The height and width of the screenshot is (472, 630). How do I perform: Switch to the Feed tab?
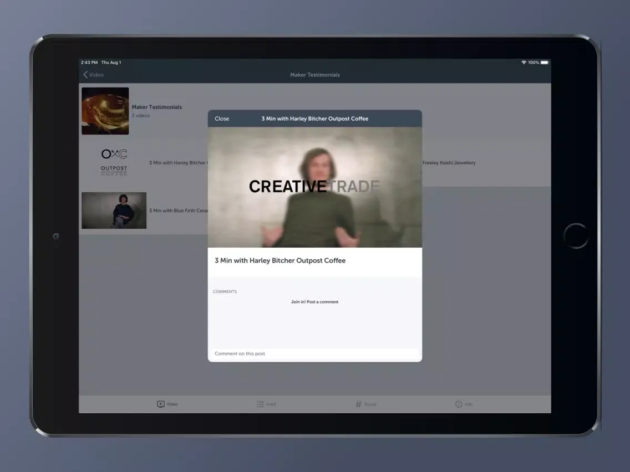click(266, 404)
